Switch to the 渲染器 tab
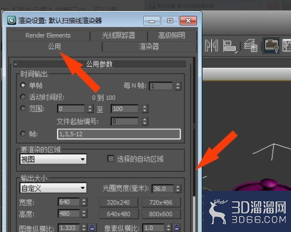 point(149,46)
